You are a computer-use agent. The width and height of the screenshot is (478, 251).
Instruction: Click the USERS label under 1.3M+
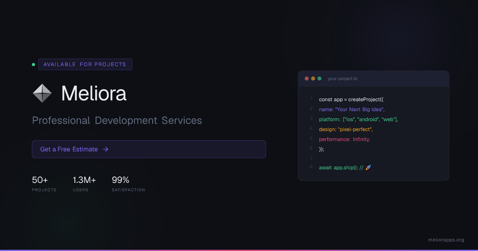[80, 190]
